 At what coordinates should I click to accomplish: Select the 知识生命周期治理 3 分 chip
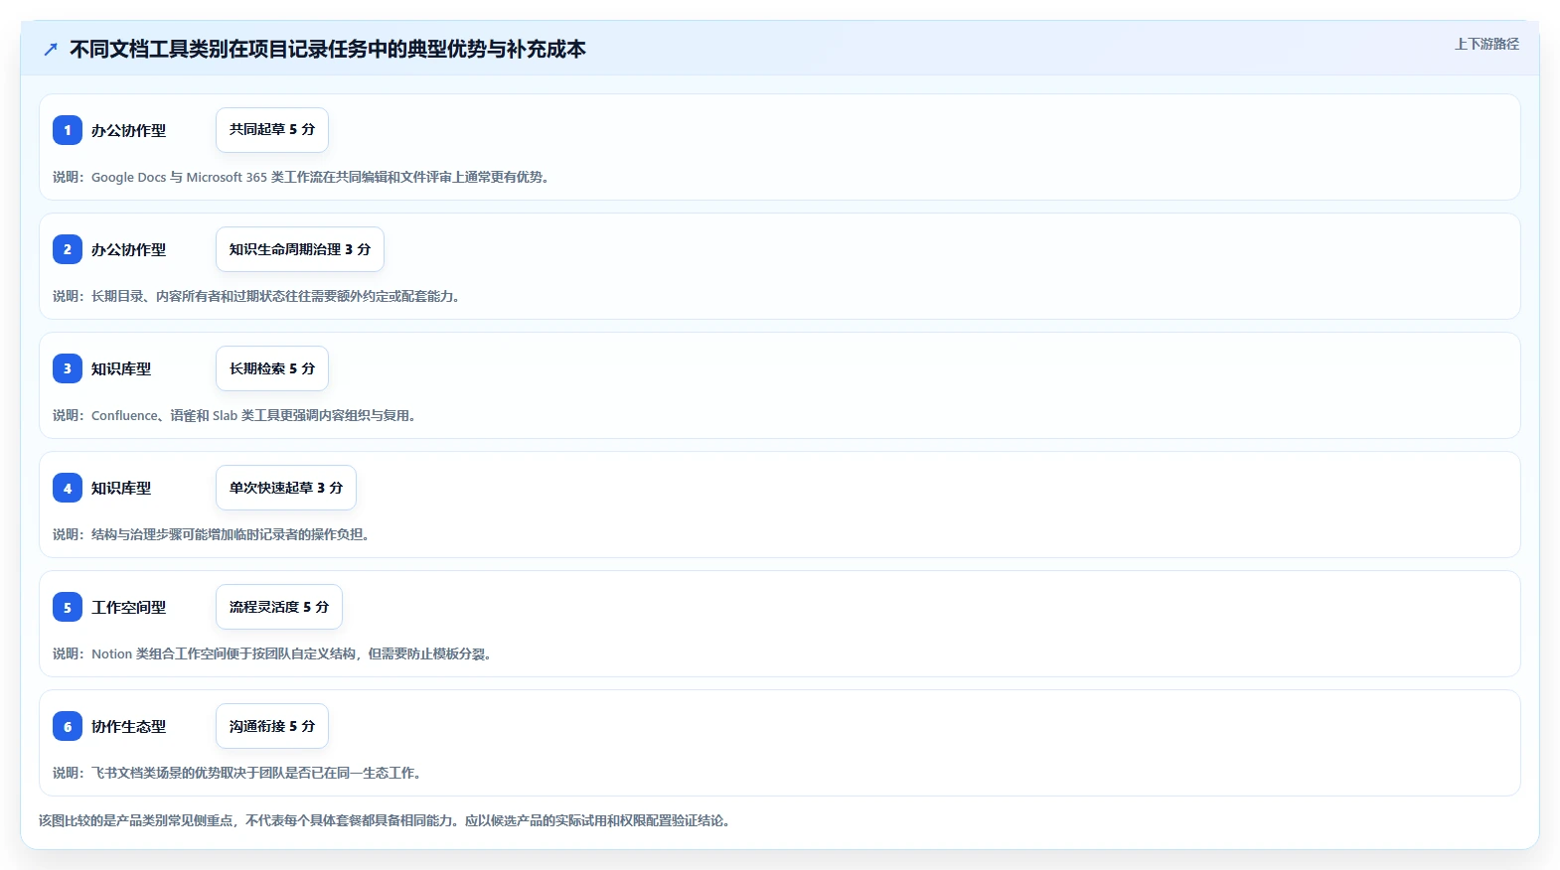[300, 249]
